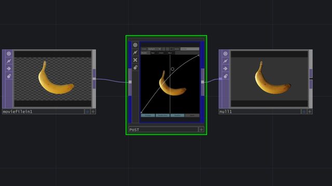Toggle bypass arrow flag on null1
The height and width of the screenshot is (186, 332).
point(225,69)
